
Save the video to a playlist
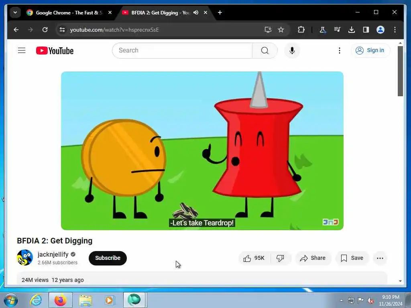pos(352,258)
